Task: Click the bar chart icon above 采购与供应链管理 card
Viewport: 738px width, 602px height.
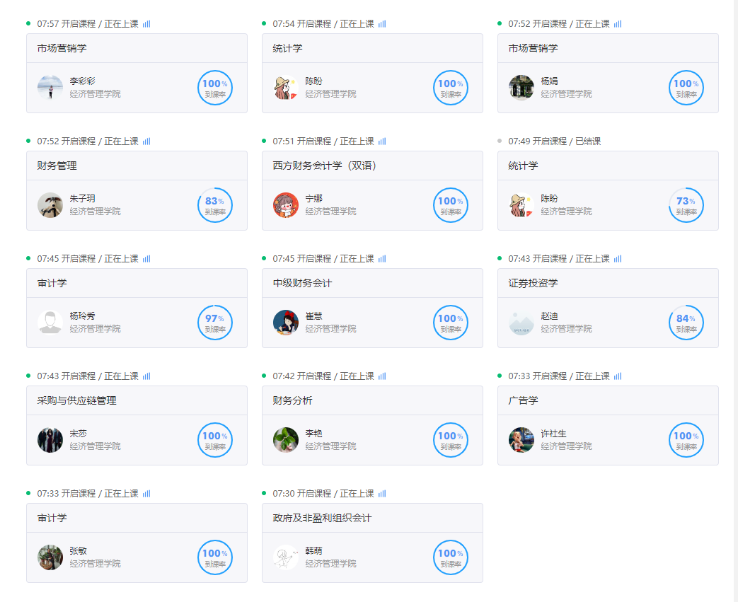Action: click(x=146, y=376)
